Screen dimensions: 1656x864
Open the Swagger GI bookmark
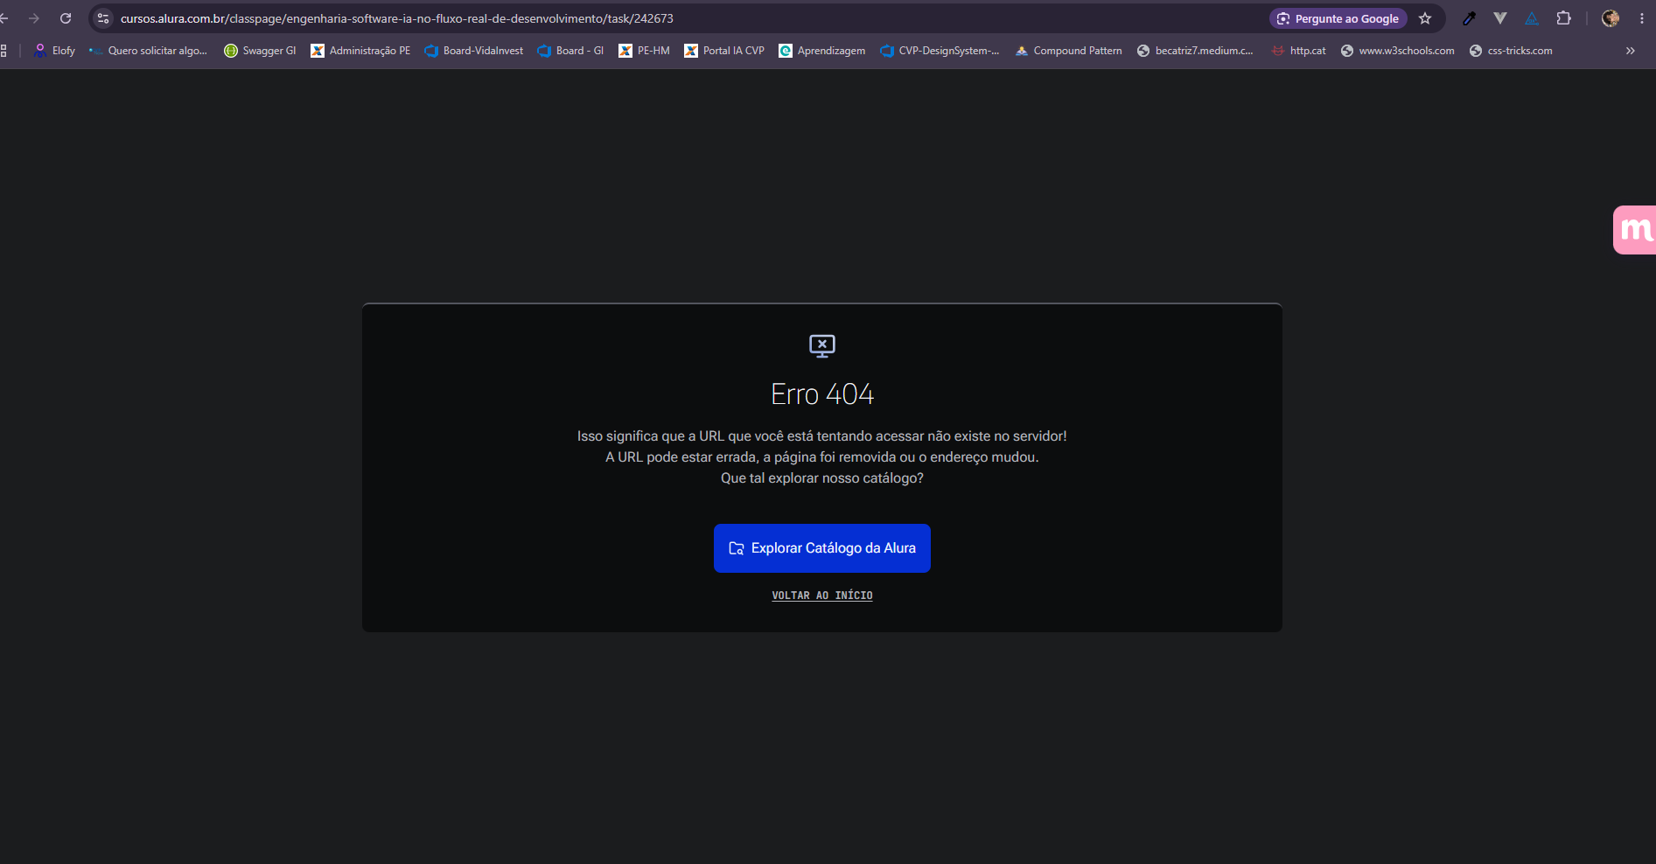[x=260, y=51]
